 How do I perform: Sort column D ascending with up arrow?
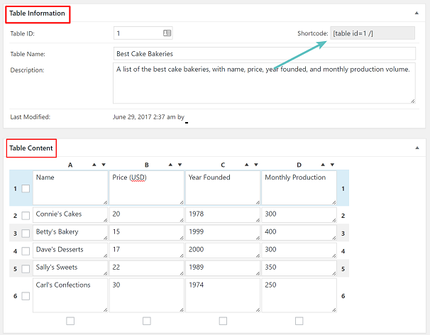coord(323,165)
